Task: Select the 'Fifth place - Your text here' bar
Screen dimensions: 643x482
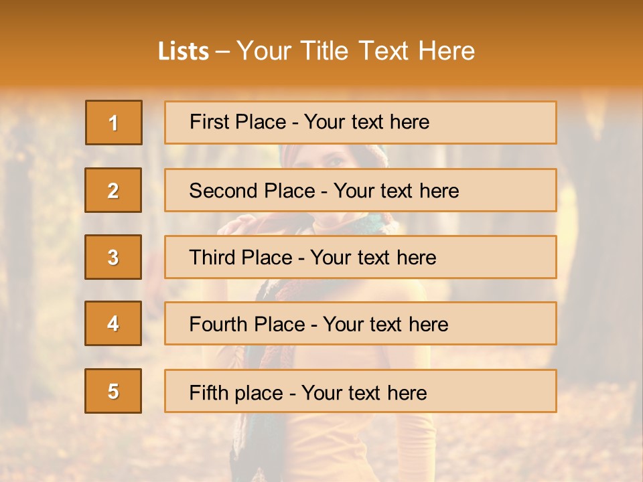Action: [360, 391]
